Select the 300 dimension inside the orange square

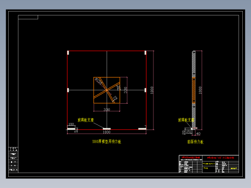pos(118,88)
